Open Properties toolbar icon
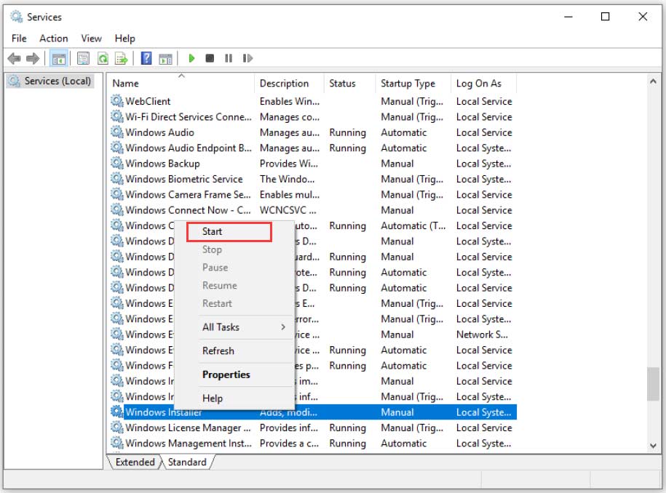666x493 pixels. pyautogui.click(x=83, y=58)
